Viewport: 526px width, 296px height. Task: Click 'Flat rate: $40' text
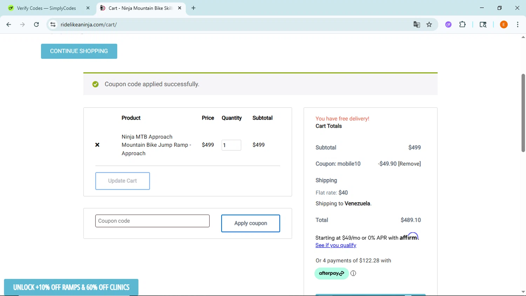(x=332, y=193)
